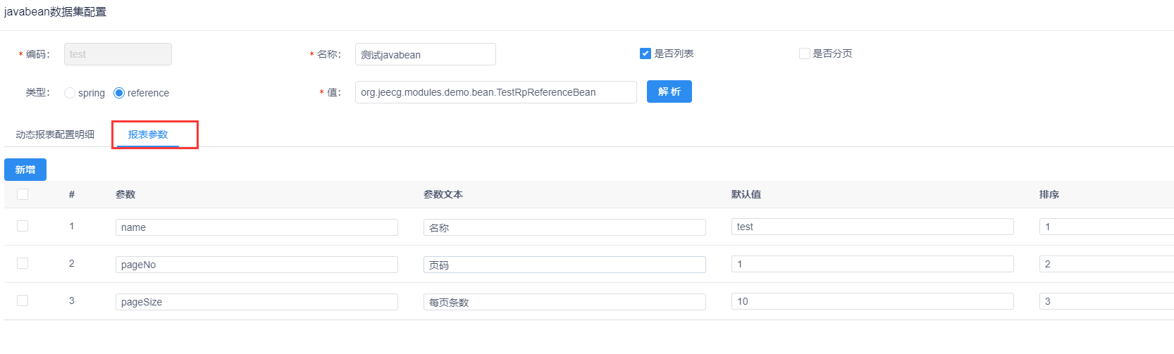This screenshot has height=354, width=1174.
Task: Click the javabean数据集配置 title text
Action: (x=55, y=12)
